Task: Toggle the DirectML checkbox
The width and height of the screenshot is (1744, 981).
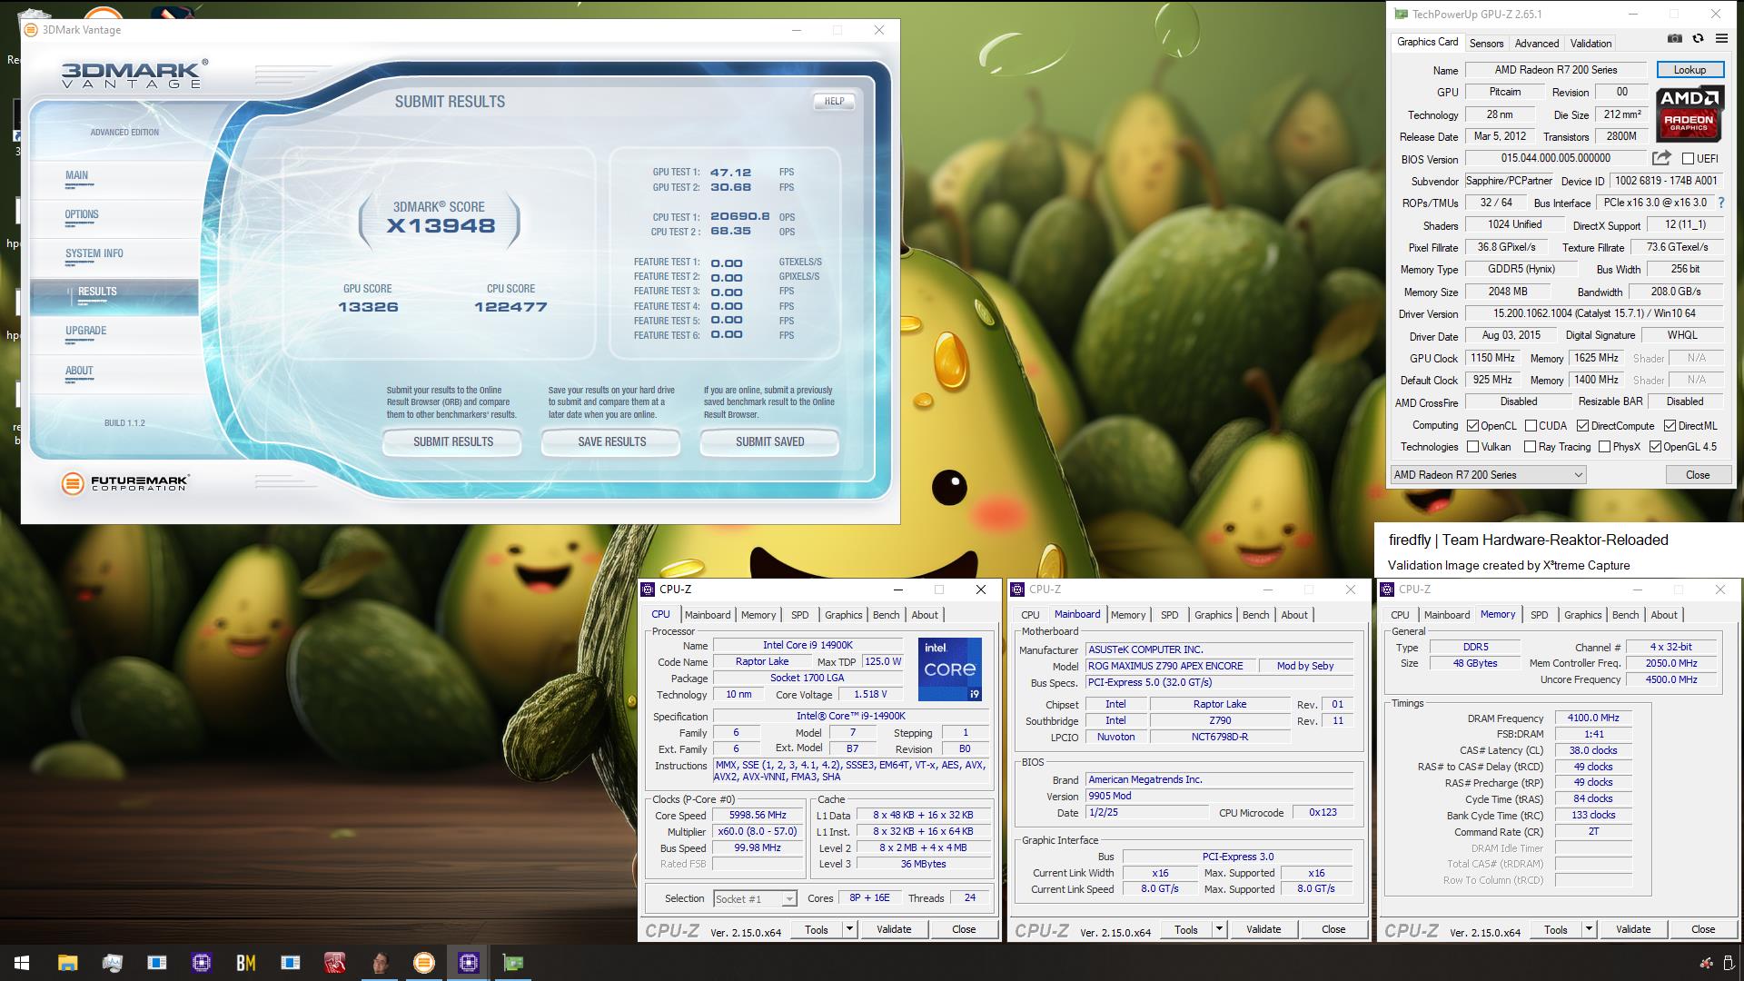Action: (x=1670, y=425)
